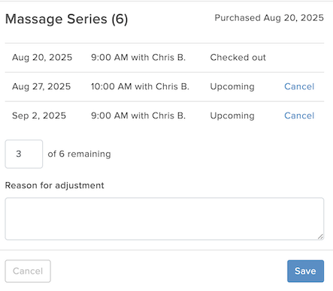
Task: Click the Reason for adjustment label
Action: pyautogui.click(x=54, y=186)
